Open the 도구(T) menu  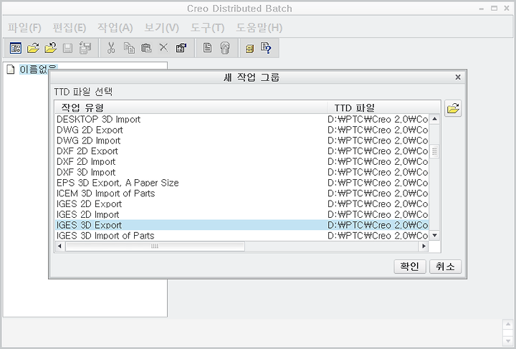[207, 28]
